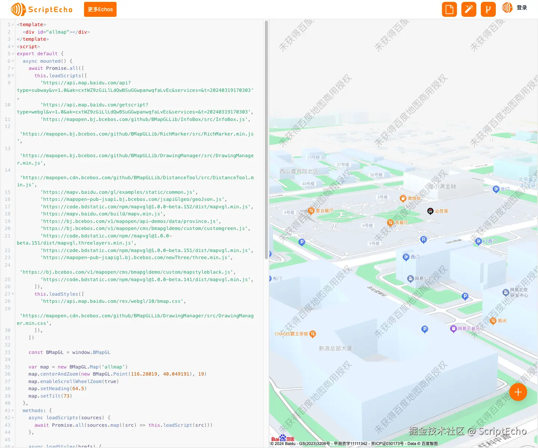The height and width of the screenshot is (448, 538).
Task: Click the 33号楼 building label
Action: tap(313, 158)
